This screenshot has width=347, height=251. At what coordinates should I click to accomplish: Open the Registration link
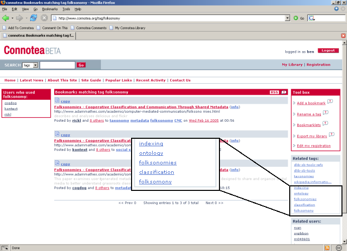click(x=318, y=65)
